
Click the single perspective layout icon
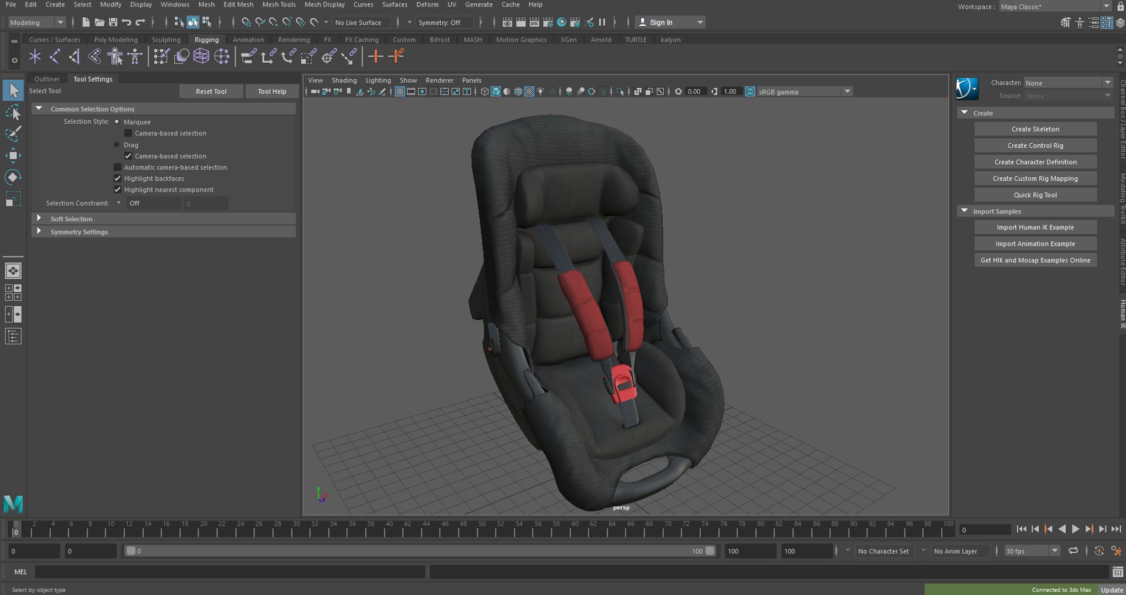click(13, 271)
